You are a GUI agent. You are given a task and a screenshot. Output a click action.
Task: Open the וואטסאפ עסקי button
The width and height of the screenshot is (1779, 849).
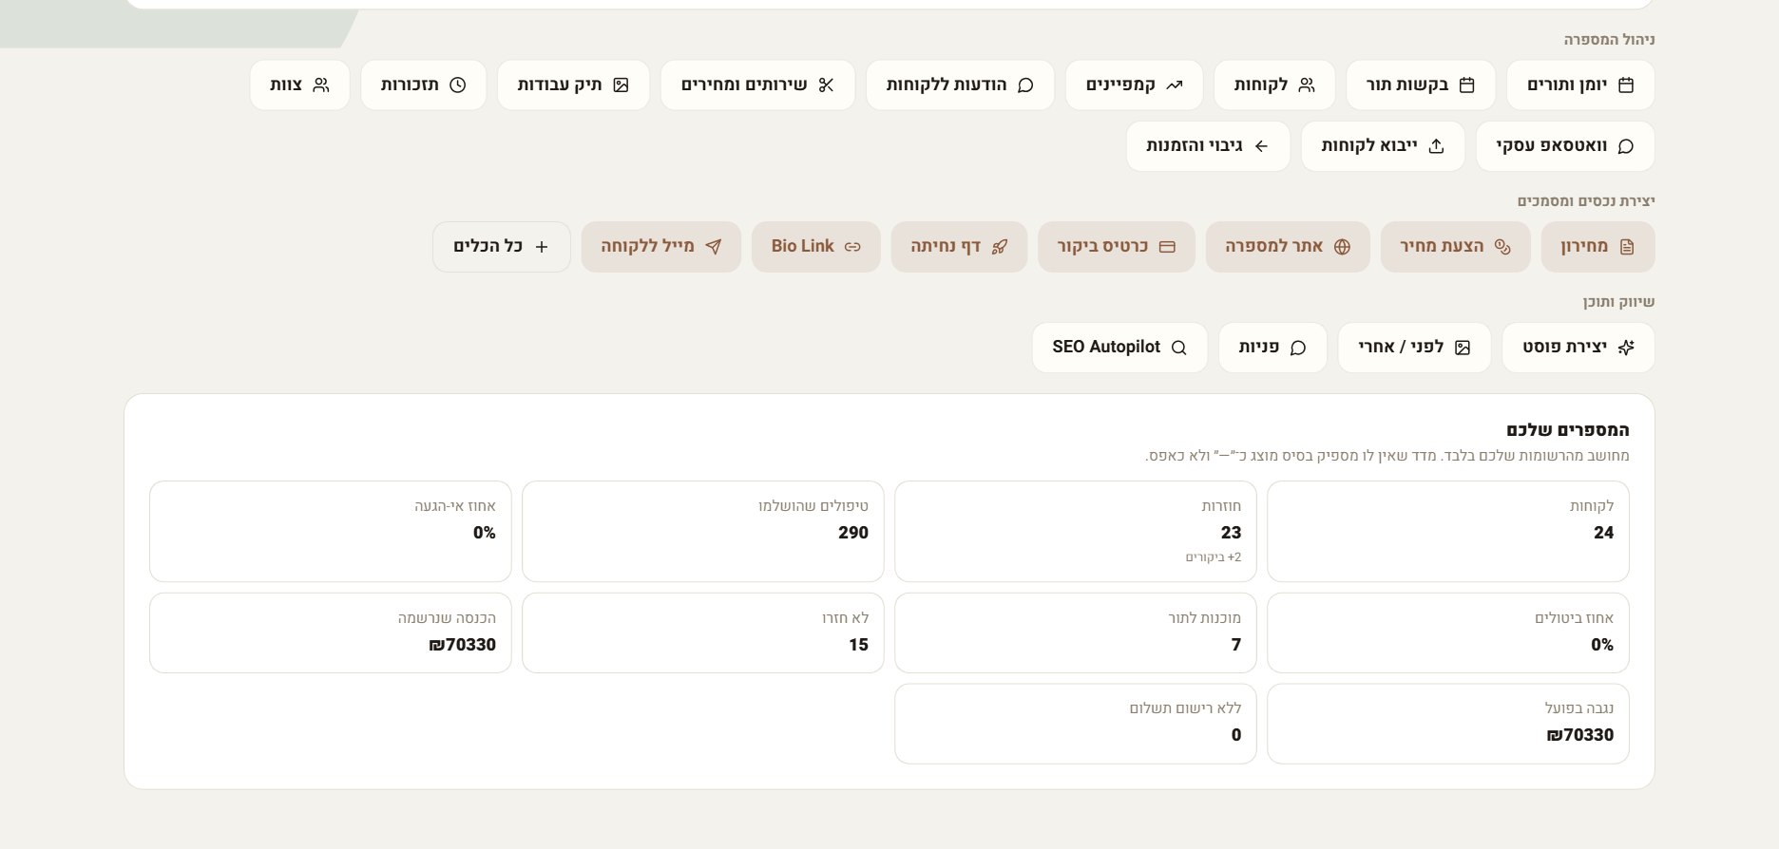(x=1565, y=145)
